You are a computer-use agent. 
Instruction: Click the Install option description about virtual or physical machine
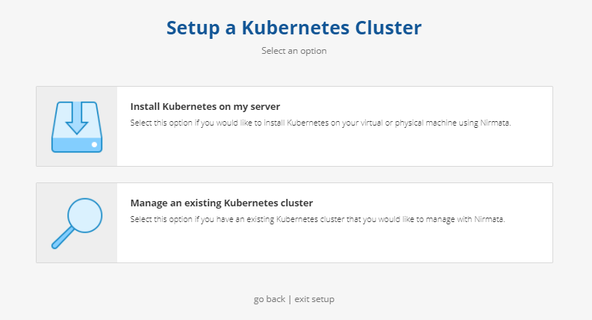(x=320, y=123)
